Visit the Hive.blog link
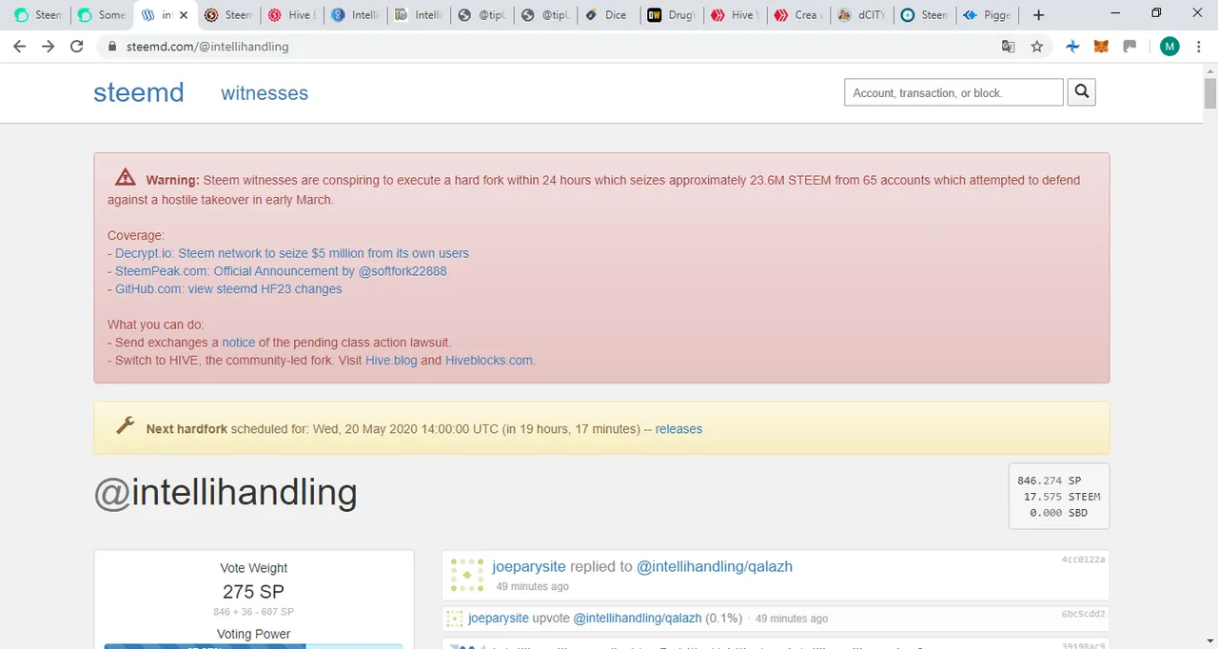The image size is (1218, 649). click(x=391, y=361)
